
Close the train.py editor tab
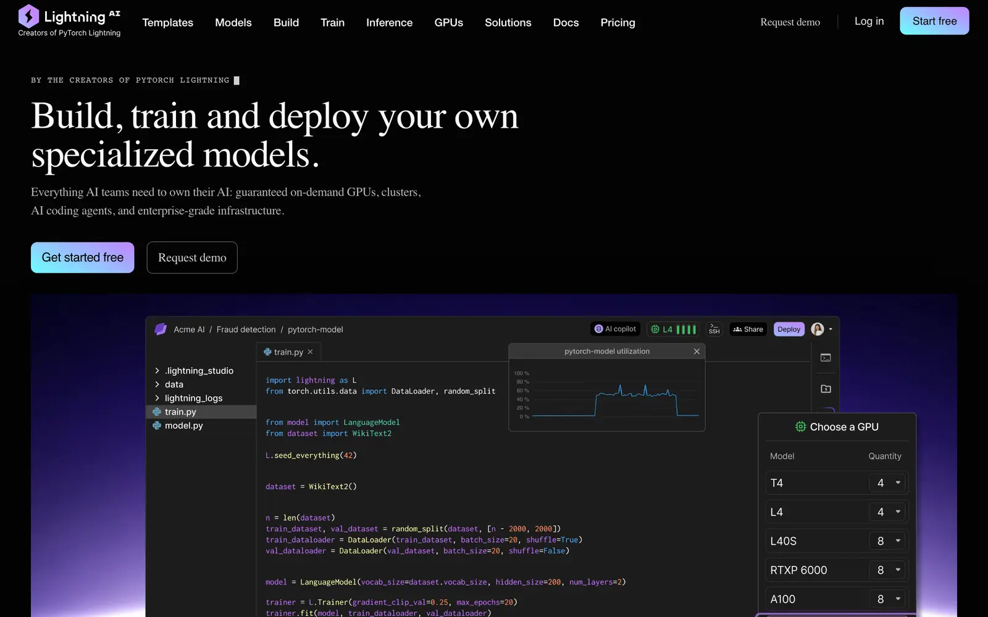pos(310,352)
